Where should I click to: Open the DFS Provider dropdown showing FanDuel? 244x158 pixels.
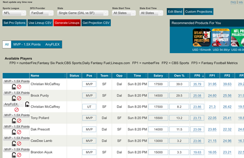[x=41, y=13]
